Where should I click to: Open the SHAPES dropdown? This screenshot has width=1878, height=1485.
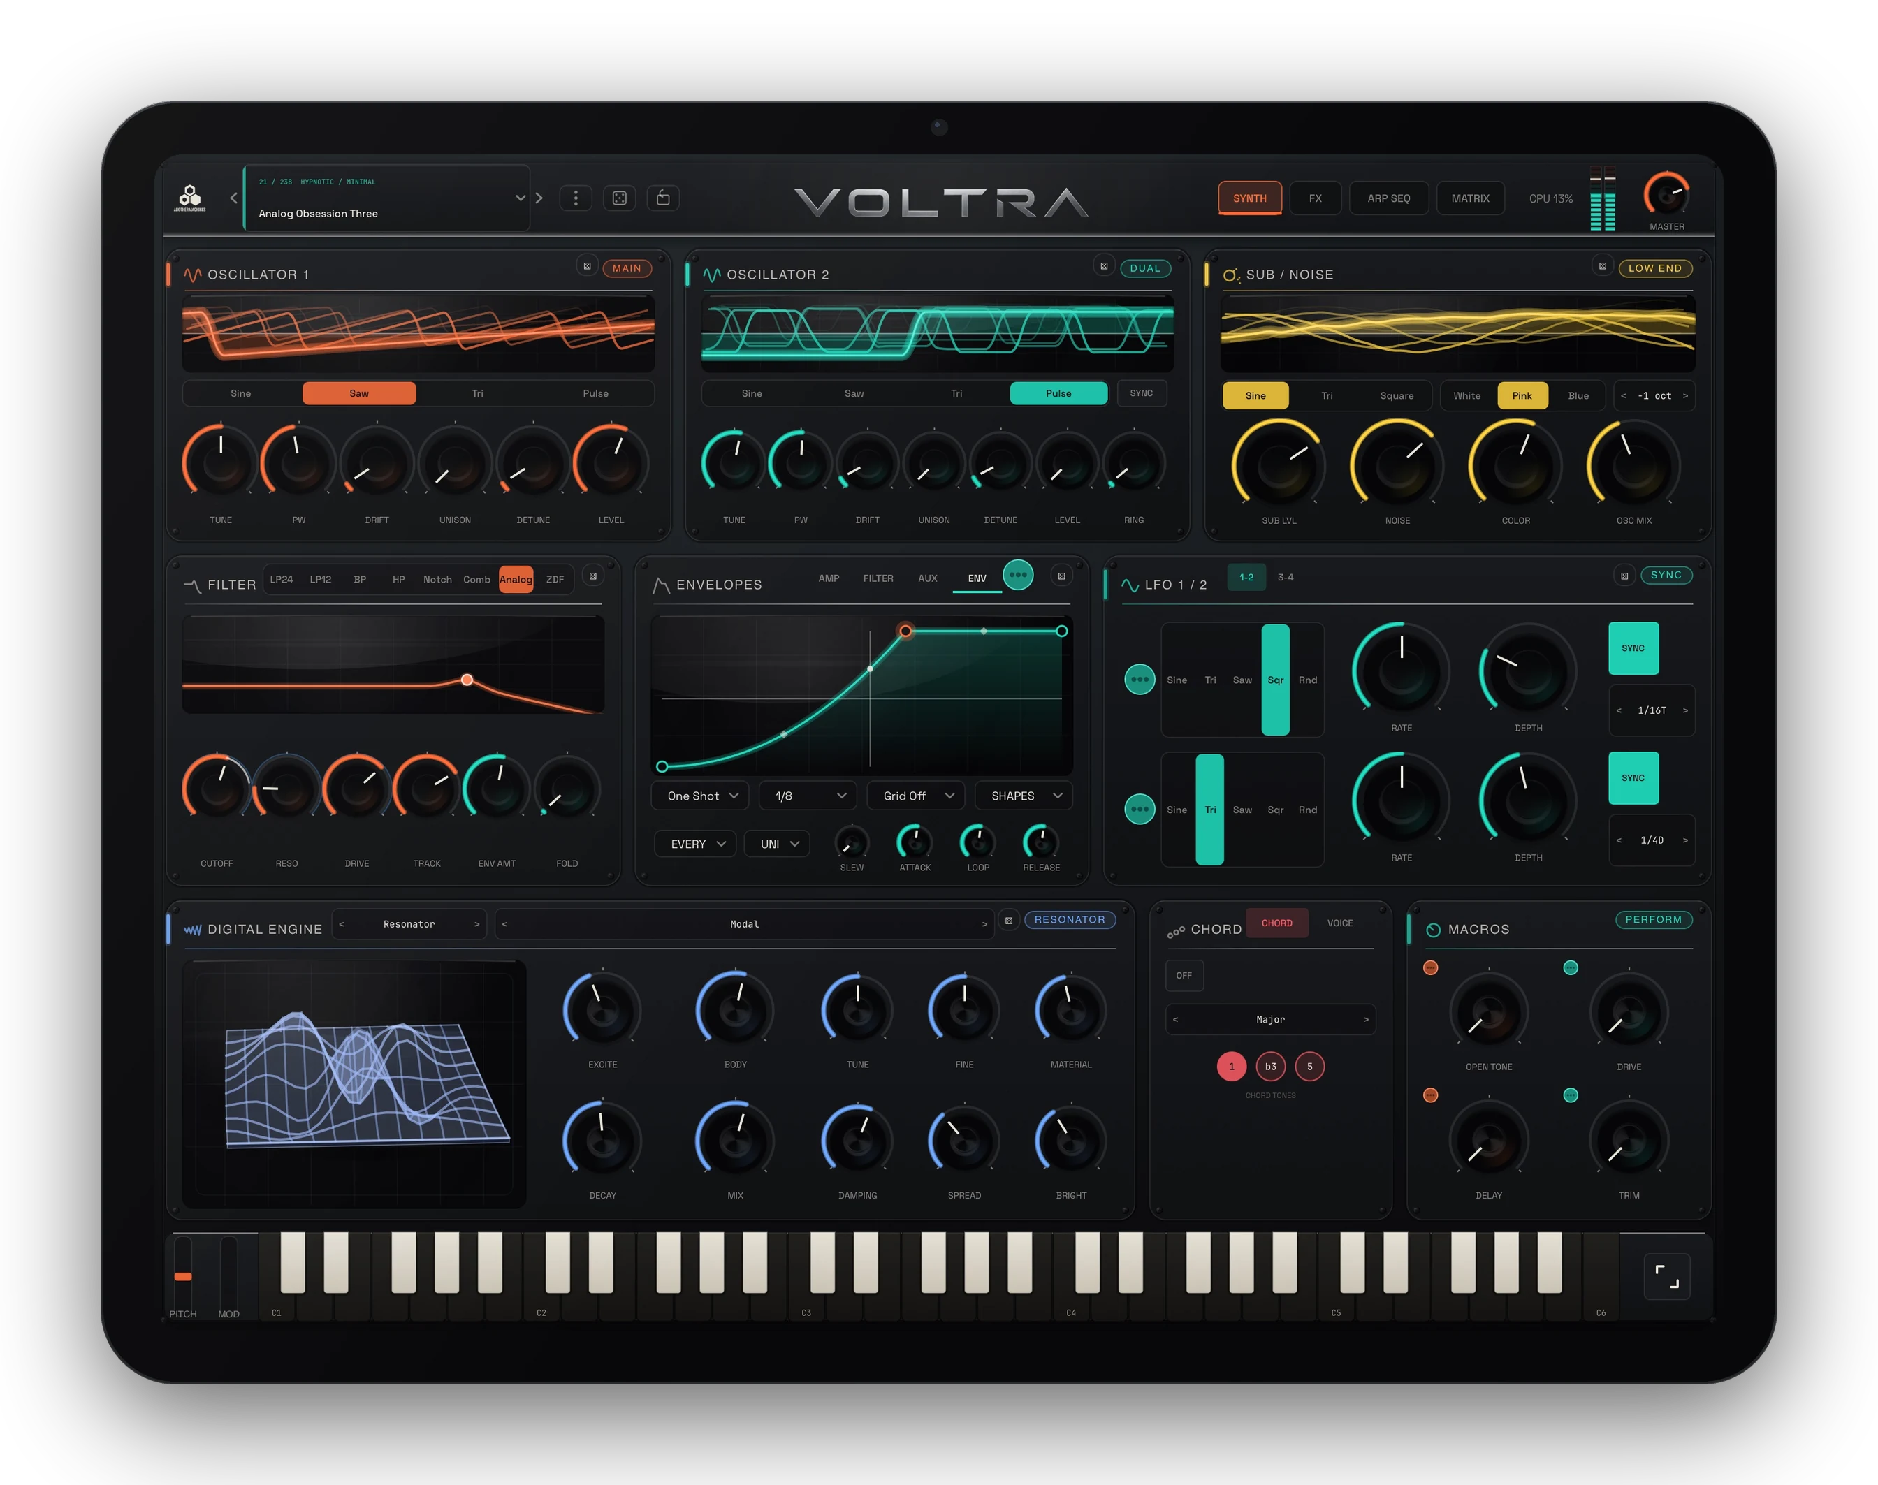pos(1024,796)
